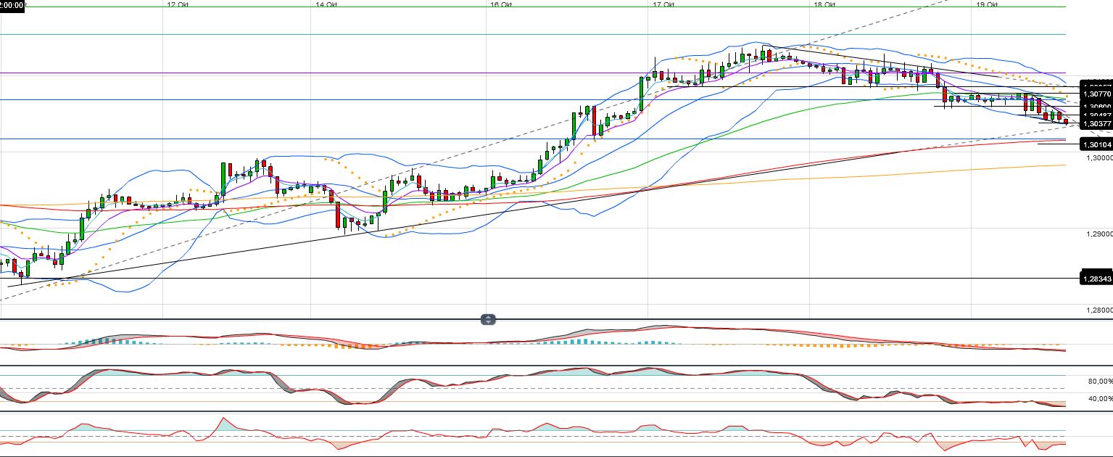This screenshot has height=457, width=1113.
Task: Click the 1,30770 price tag on right axis
Action: (x=1095, y=94)
